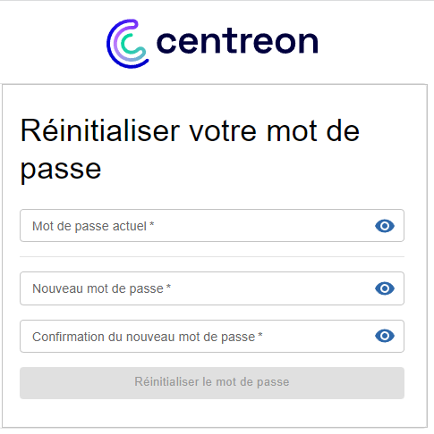This screenshot has height=434, width=434.
Task: Click the Réinitialiser le mot de passe button
Action: (212, 383)
